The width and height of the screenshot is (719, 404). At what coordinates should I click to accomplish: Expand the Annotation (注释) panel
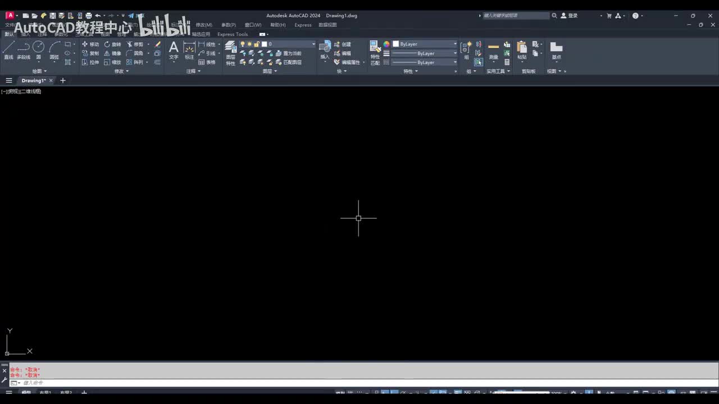coord(194,71)
